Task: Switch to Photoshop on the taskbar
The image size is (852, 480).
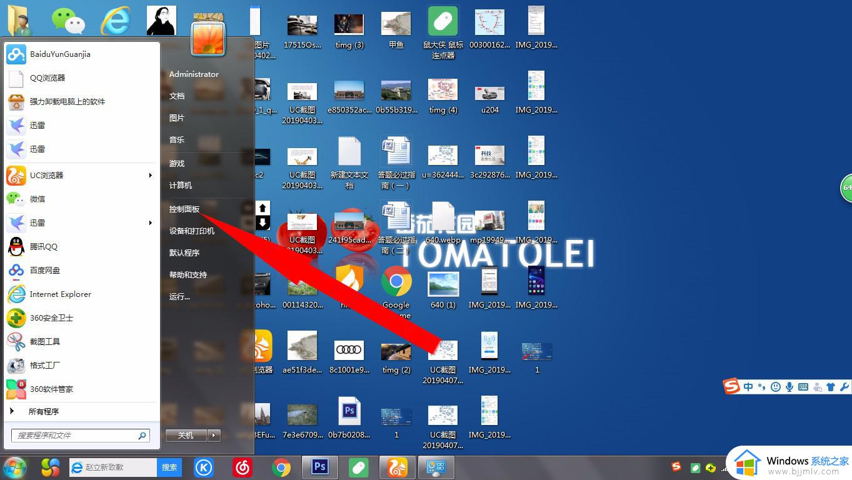Action: [320, 467]
